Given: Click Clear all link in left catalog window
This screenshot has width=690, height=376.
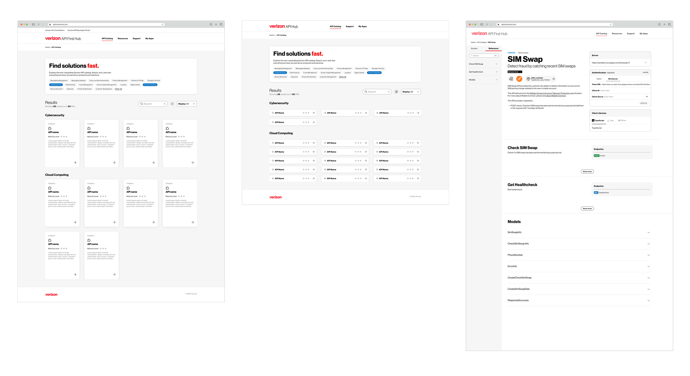Looking at the screenshot, I should 118,89.
